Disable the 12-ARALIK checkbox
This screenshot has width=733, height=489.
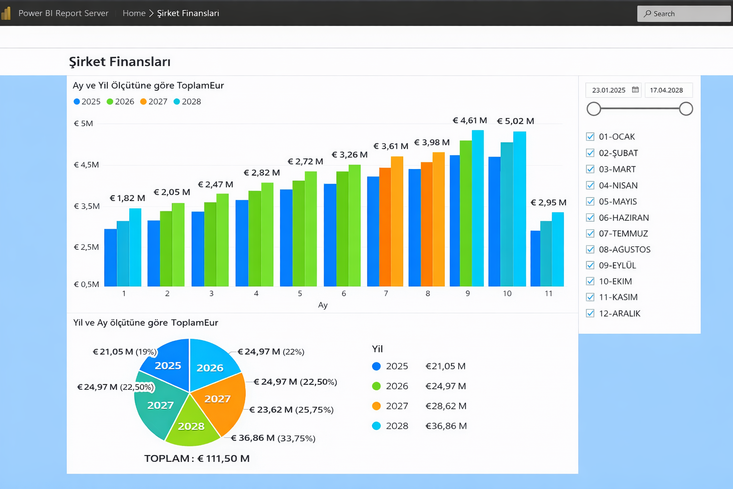click(x=590, y=313)
